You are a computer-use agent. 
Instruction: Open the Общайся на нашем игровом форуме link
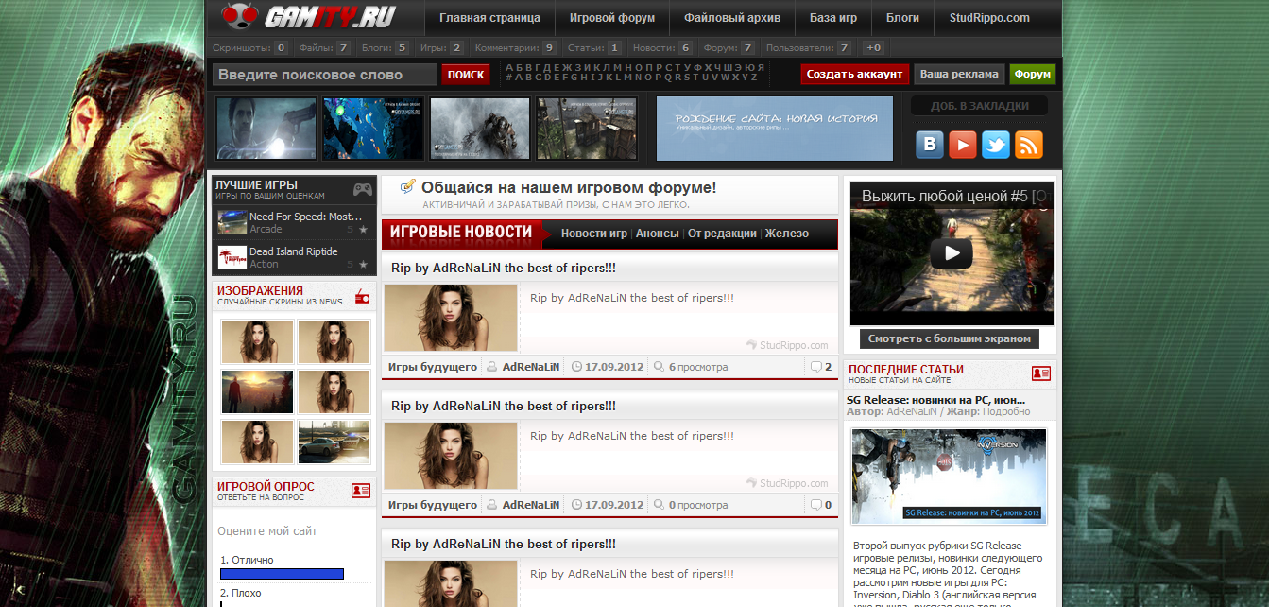(569, 188)
